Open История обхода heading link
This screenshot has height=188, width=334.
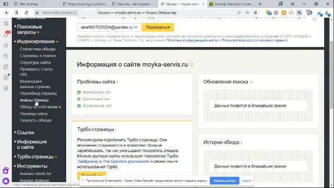coord(223,142)
